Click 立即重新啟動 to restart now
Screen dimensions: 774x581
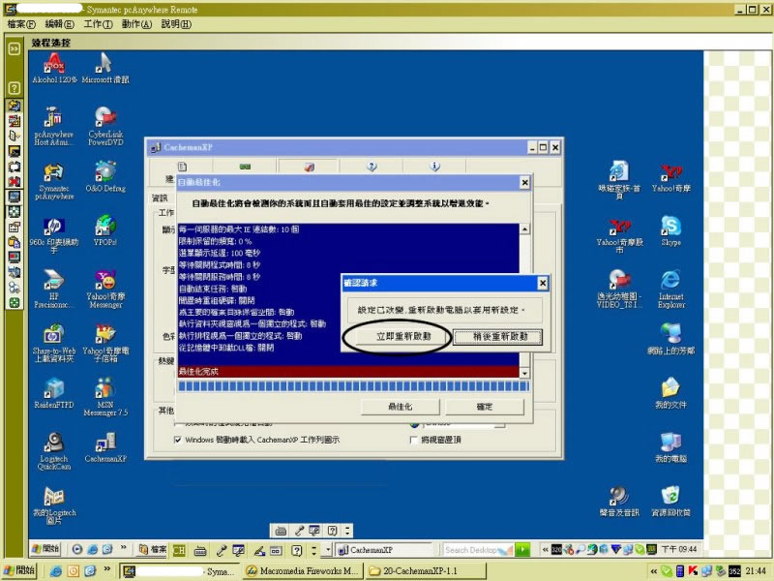click(x=403, y=336)
